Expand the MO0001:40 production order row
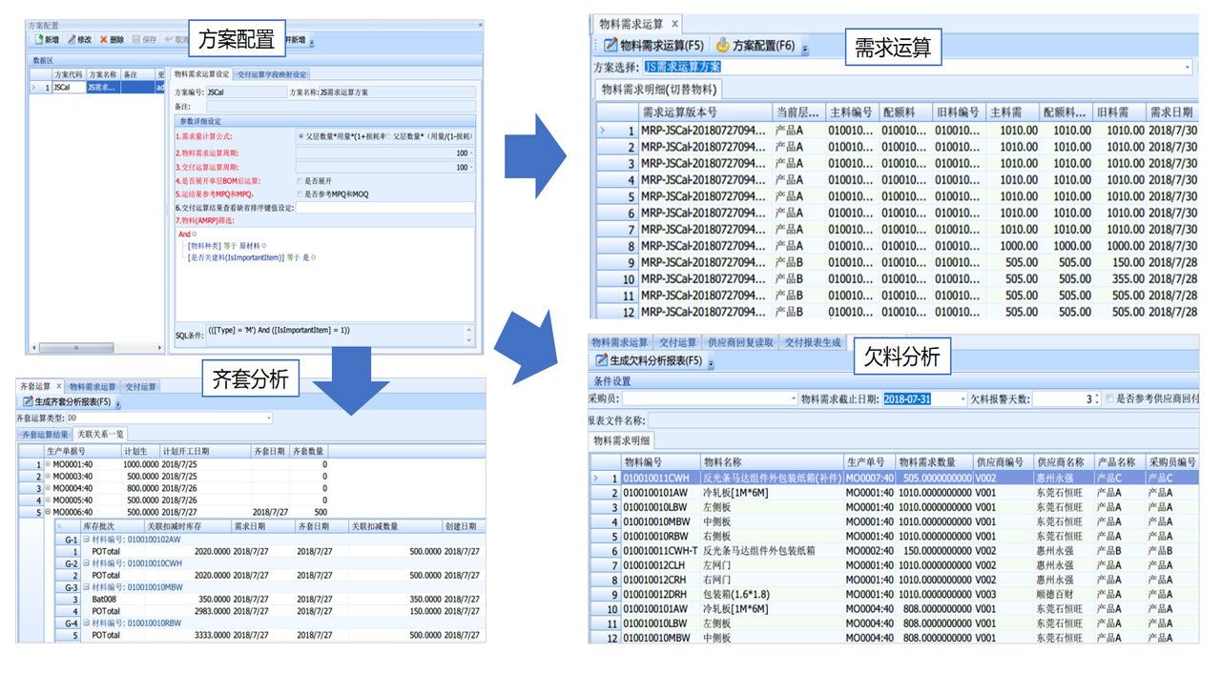The height and width of the screenshot is (694, 1221). pos(48,464)
